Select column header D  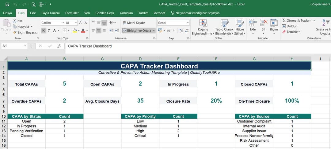pos(140,59)
